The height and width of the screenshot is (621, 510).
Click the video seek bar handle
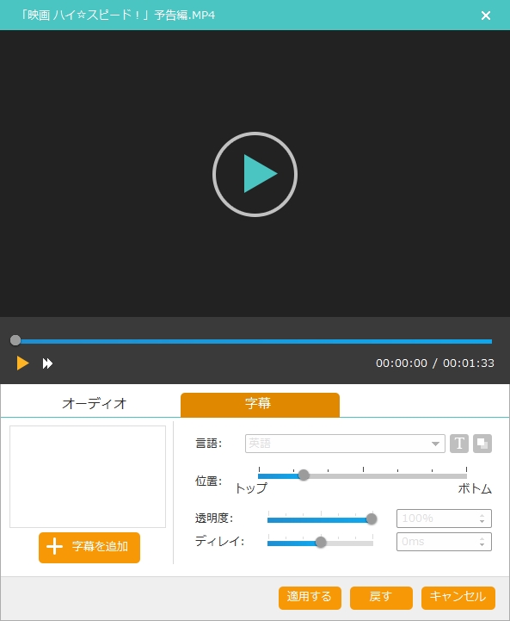click(15, 340)
